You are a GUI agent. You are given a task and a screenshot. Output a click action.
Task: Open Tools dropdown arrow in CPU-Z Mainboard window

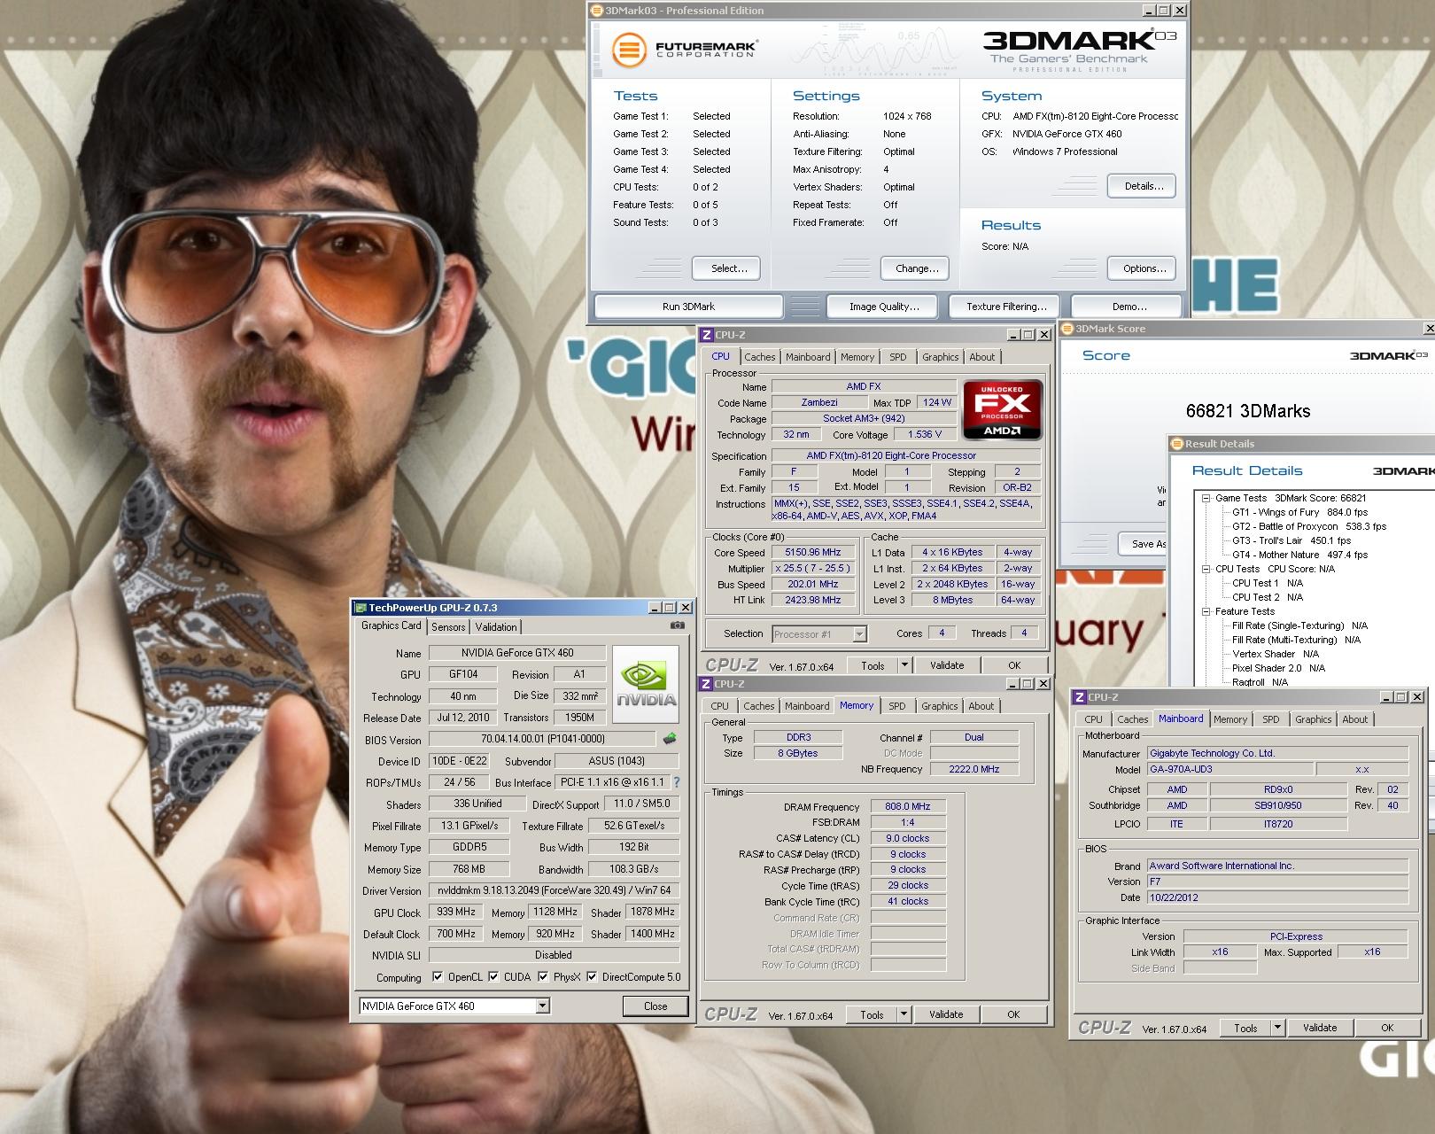(x=1277, y=1028)
